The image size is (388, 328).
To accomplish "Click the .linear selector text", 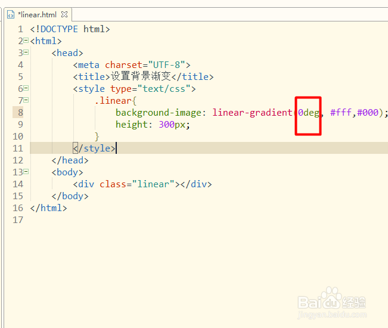I will pyautogui.click(x=113, y=101).
